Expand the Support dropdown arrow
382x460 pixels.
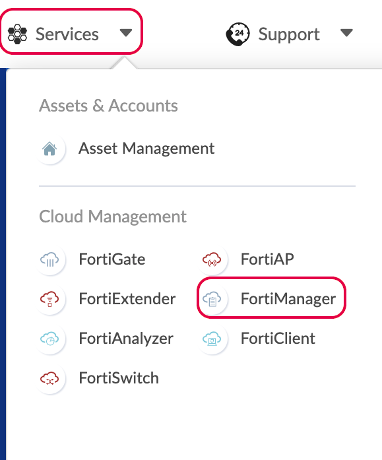(346, 33)
